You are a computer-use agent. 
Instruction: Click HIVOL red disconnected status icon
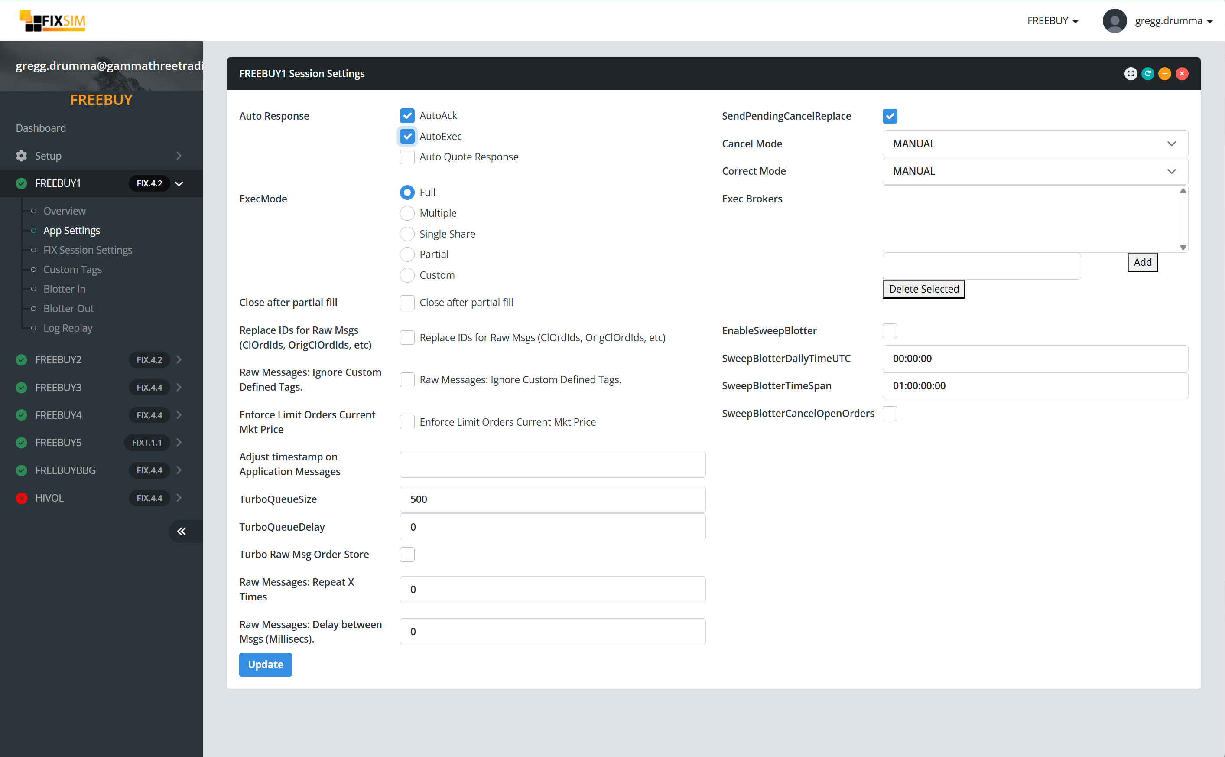[22, 498]
